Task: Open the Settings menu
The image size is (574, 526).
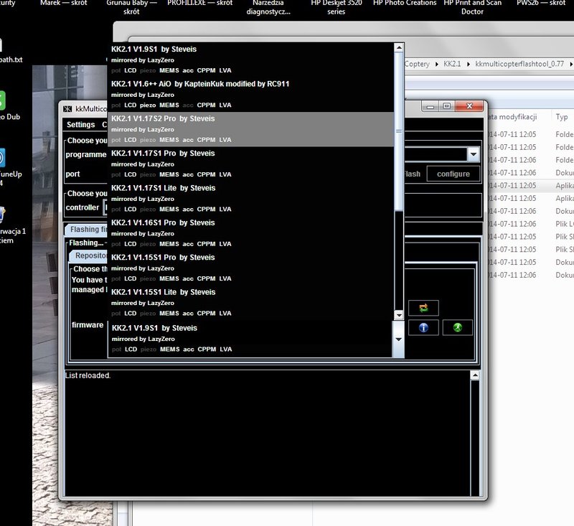Action: [80, 124]
